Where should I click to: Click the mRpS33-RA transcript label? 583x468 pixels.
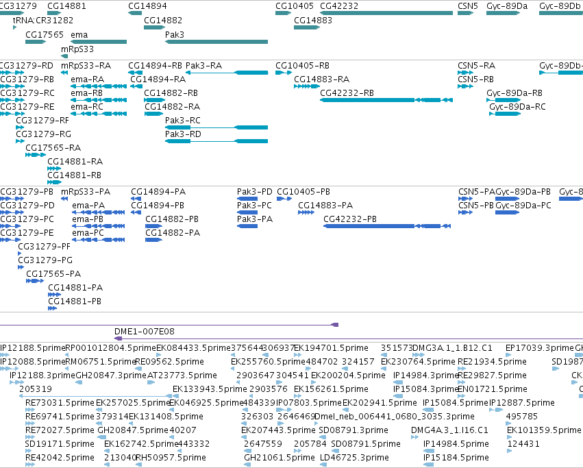tap(86, 66)
